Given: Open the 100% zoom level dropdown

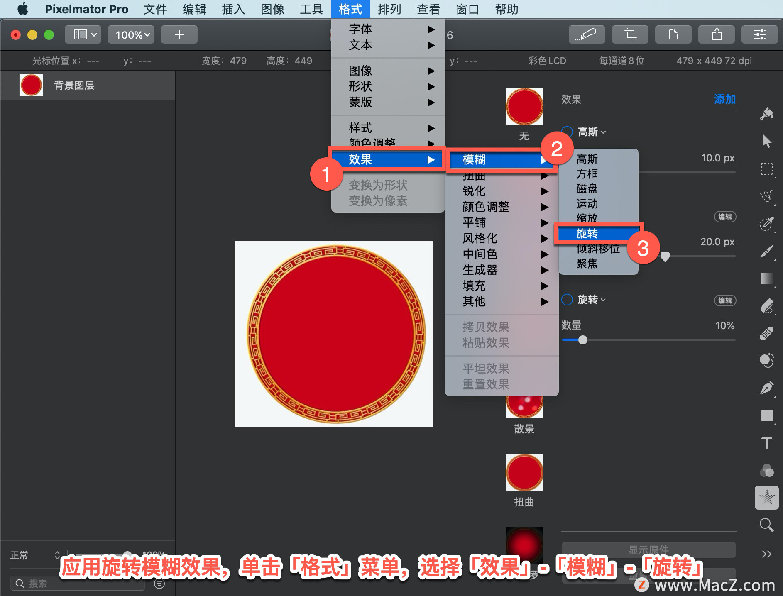Looking at the screenshot, I should pyautogui.click(x=132, y=34).
